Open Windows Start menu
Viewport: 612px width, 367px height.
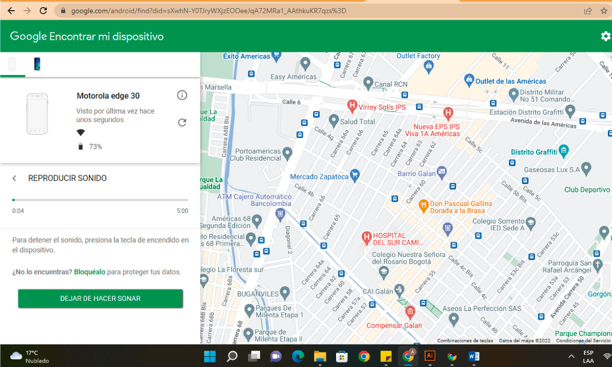tap(209, 356)
